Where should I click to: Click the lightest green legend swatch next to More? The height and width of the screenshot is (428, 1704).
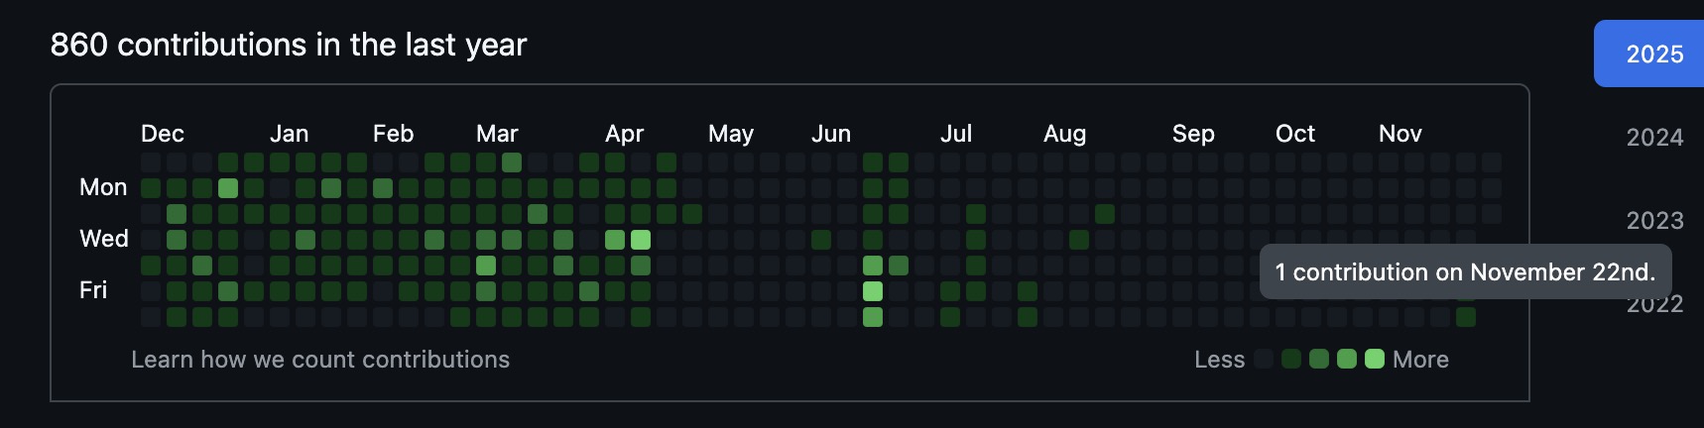pos(1375,359)
